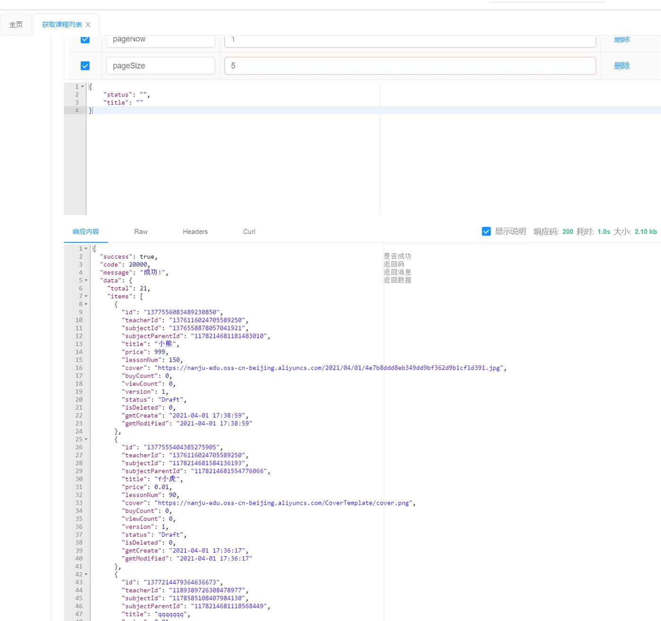The width and height of the screenshot is (661, 621).
Task: Click the subjectParentId value 1178214681181483010
Action: pyautogui.click(x=229, y=336)
